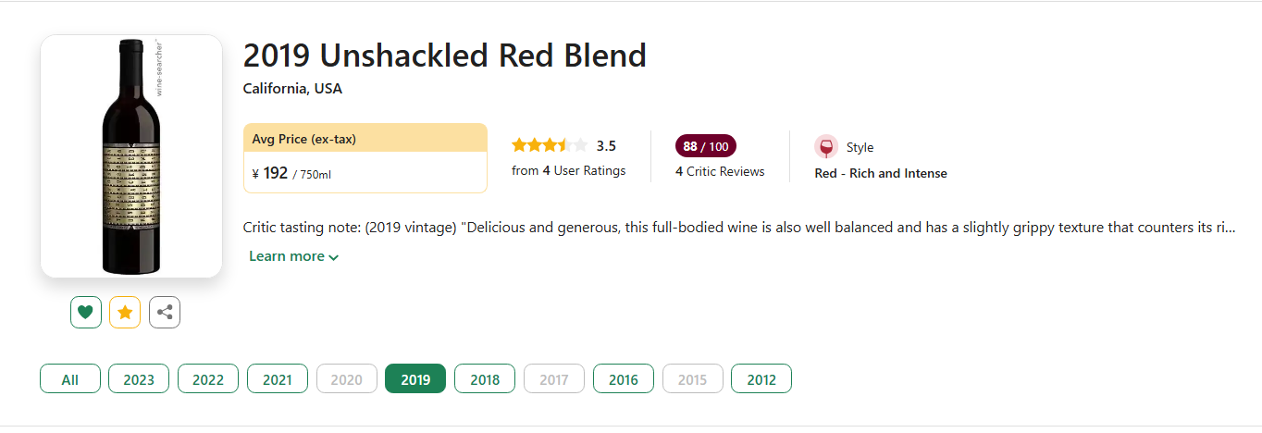Click the five-star user rating stars
This screenshot has width=1262, height=433.
tap(550, 145)
